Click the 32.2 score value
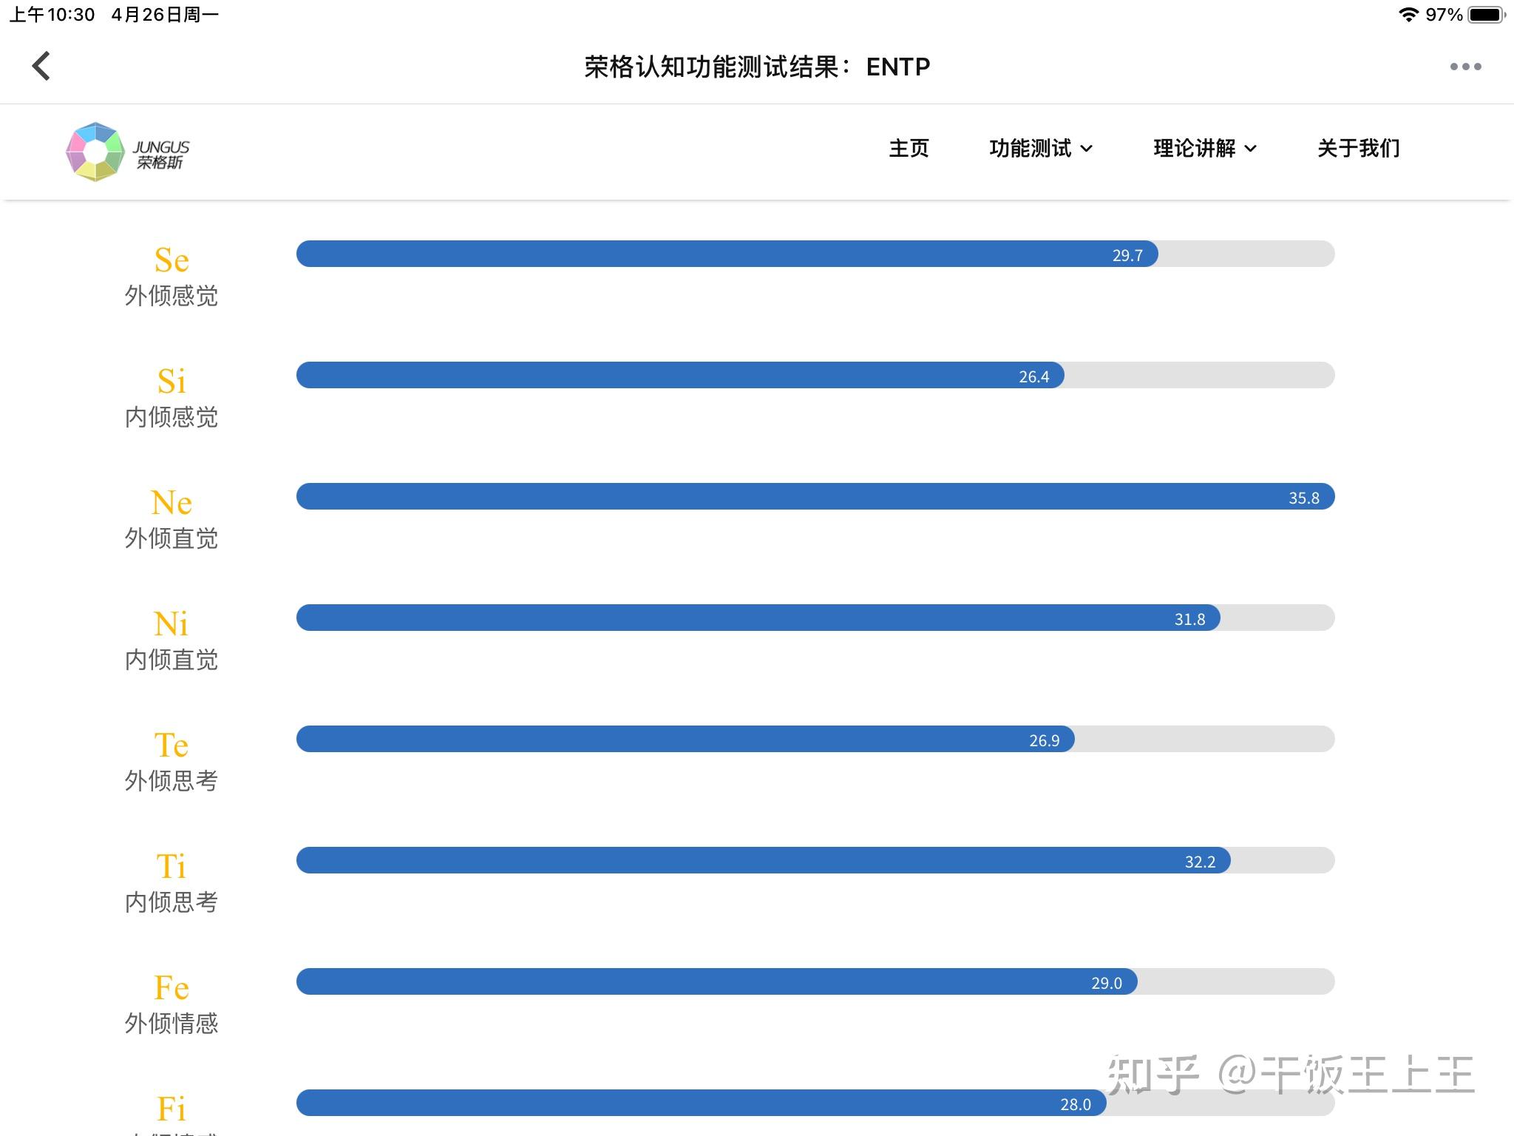 point(1200,862)
